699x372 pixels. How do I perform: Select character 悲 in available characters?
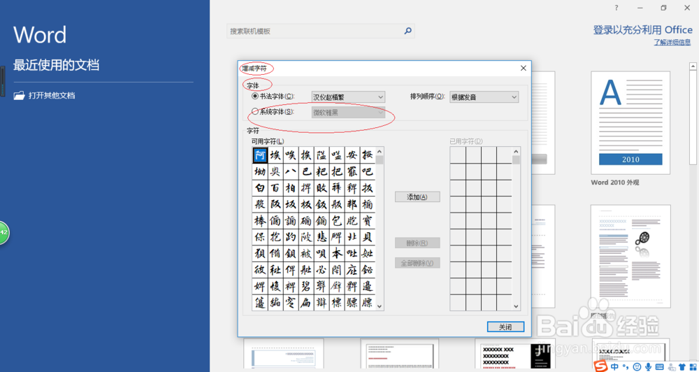322,237
